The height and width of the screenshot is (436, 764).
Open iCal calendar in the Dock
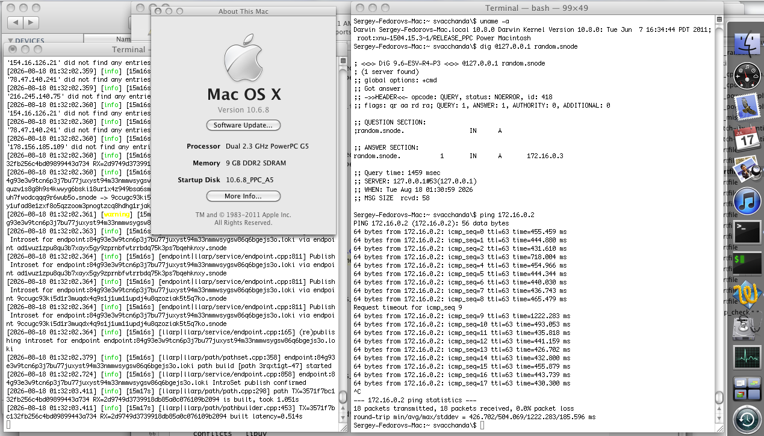click(747, 138)
